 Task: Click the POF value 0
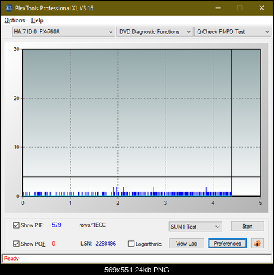click(54, 244)
